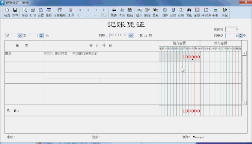
Task: Restore voucher with 复原 icon
Action: [x=156, y=13]
